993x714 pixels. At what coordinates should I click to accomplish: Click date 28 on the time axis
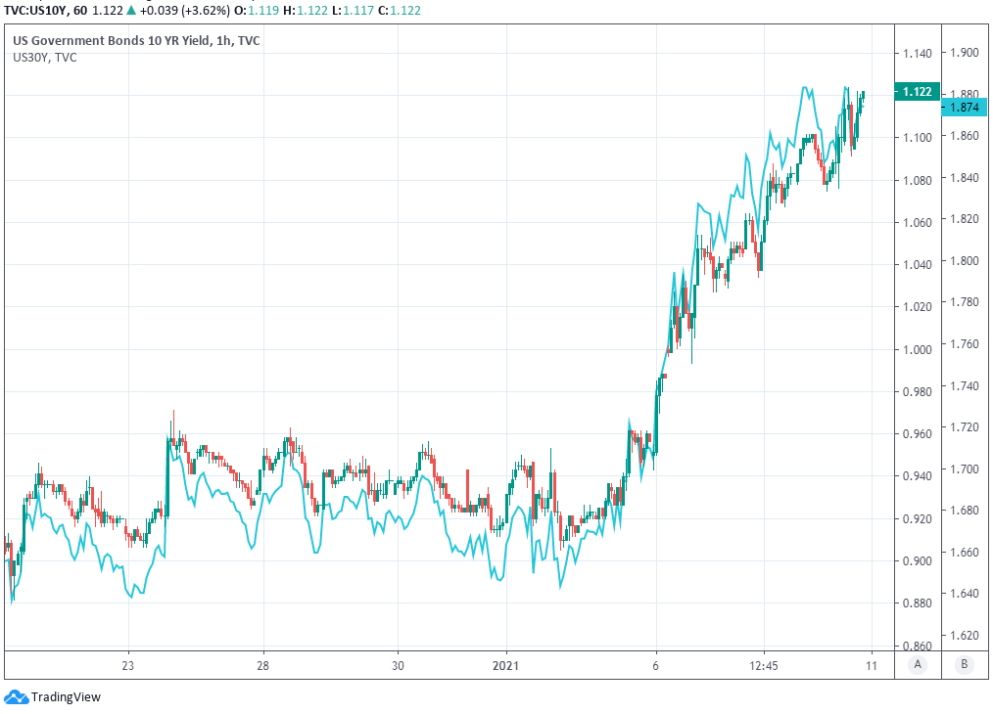point(262,665)
